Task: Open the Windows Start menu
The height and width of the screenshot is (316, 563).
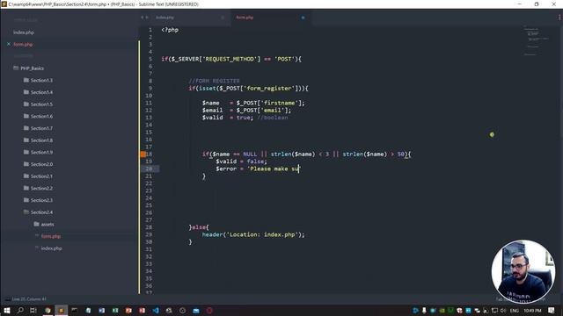Action: click(7, 310)
